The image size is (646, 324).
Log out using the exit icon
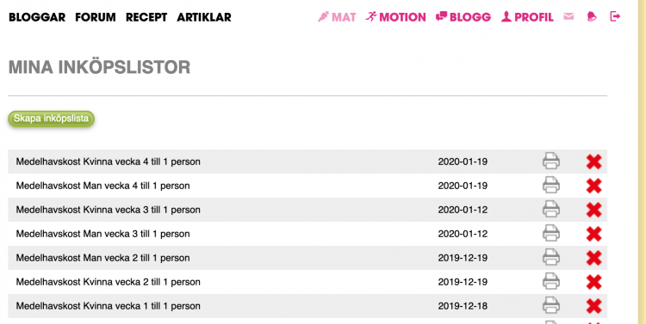pyautogui.click(x=615, y=16)
